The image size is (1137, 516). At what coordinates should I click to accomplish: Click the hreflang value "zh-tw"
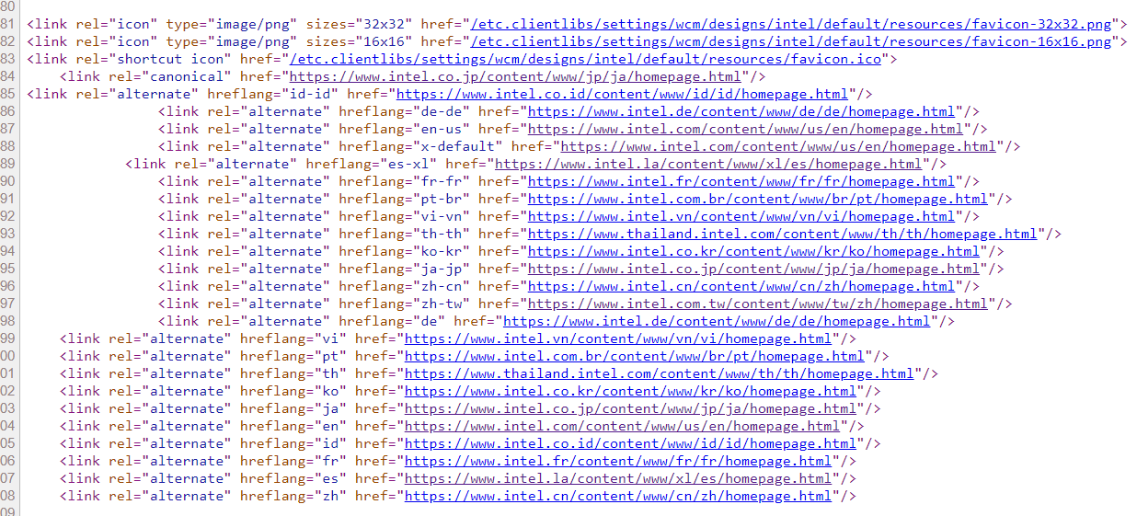441,304
